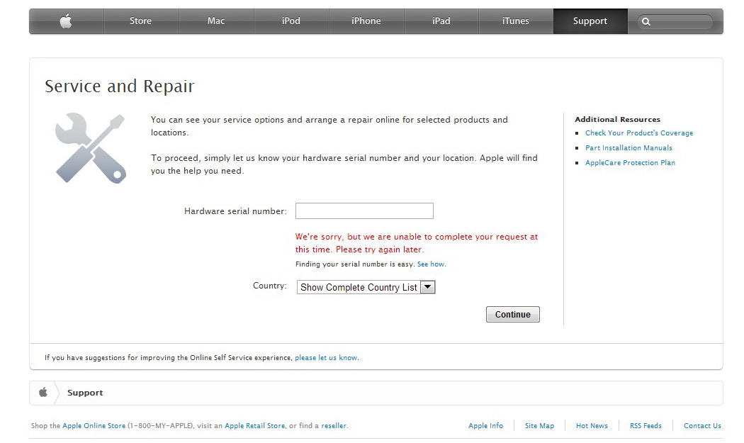Open the RSS Feeds footer link
Viewport: 744px width, 443px height.
pos(646,425)
